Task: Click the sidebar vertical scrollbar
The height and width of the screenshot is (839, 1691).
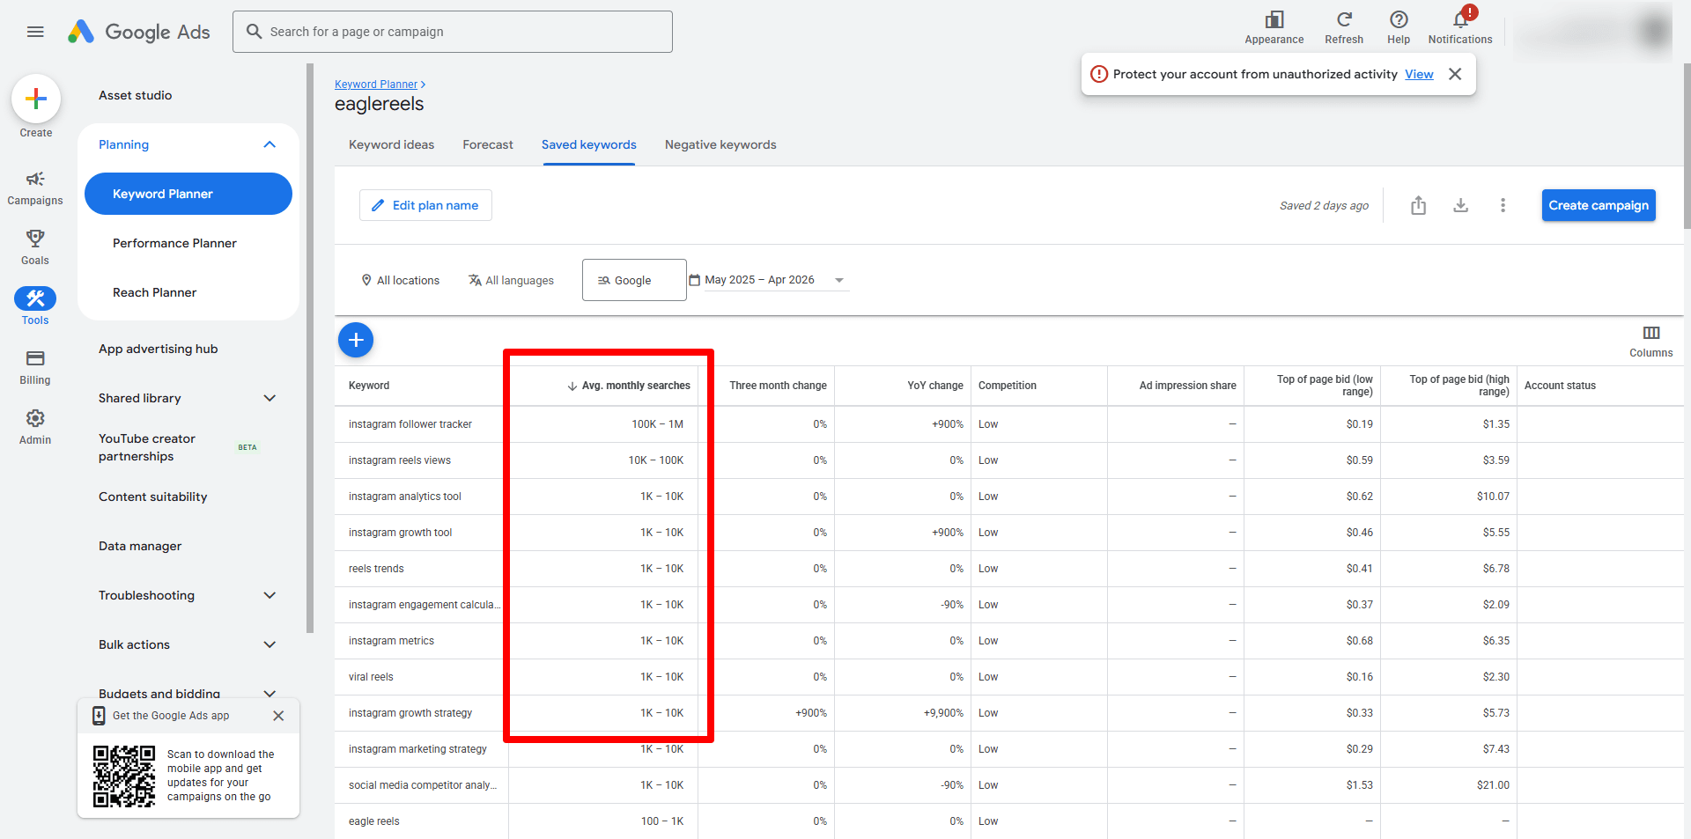Action: pyautogui.click(x=310, y=348)
